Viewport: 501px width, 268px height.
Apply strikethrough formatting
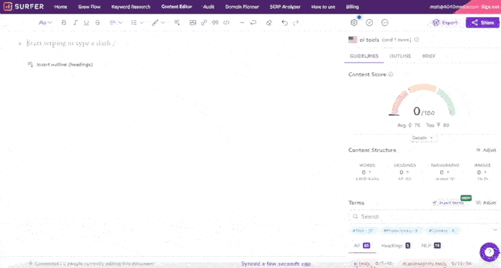pos(97,23)
